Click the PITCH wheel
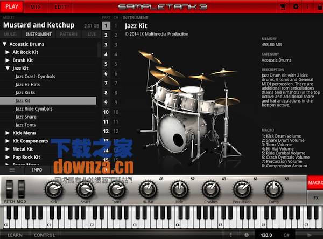The image size is (323, 239). pyautogui.click(x=9, y=189)
